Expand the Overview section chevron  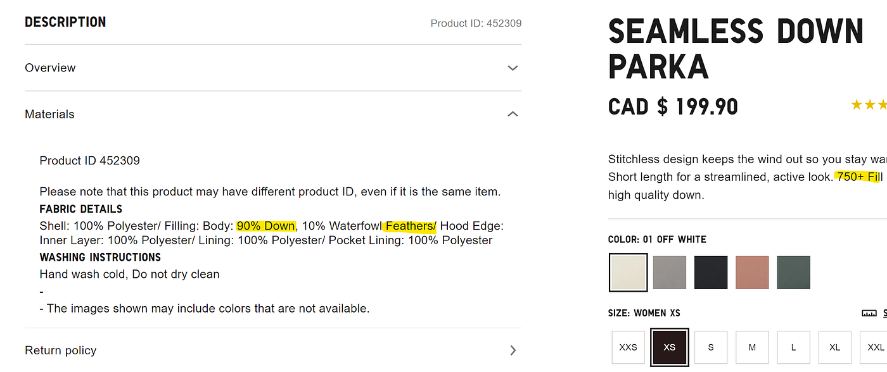click(513, 68)
